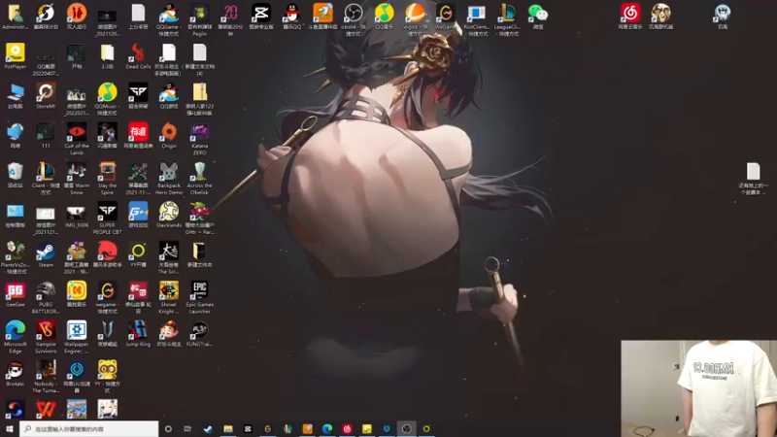Select the Stacklands desktop icon
777x437 pixels.
[169, 212]
